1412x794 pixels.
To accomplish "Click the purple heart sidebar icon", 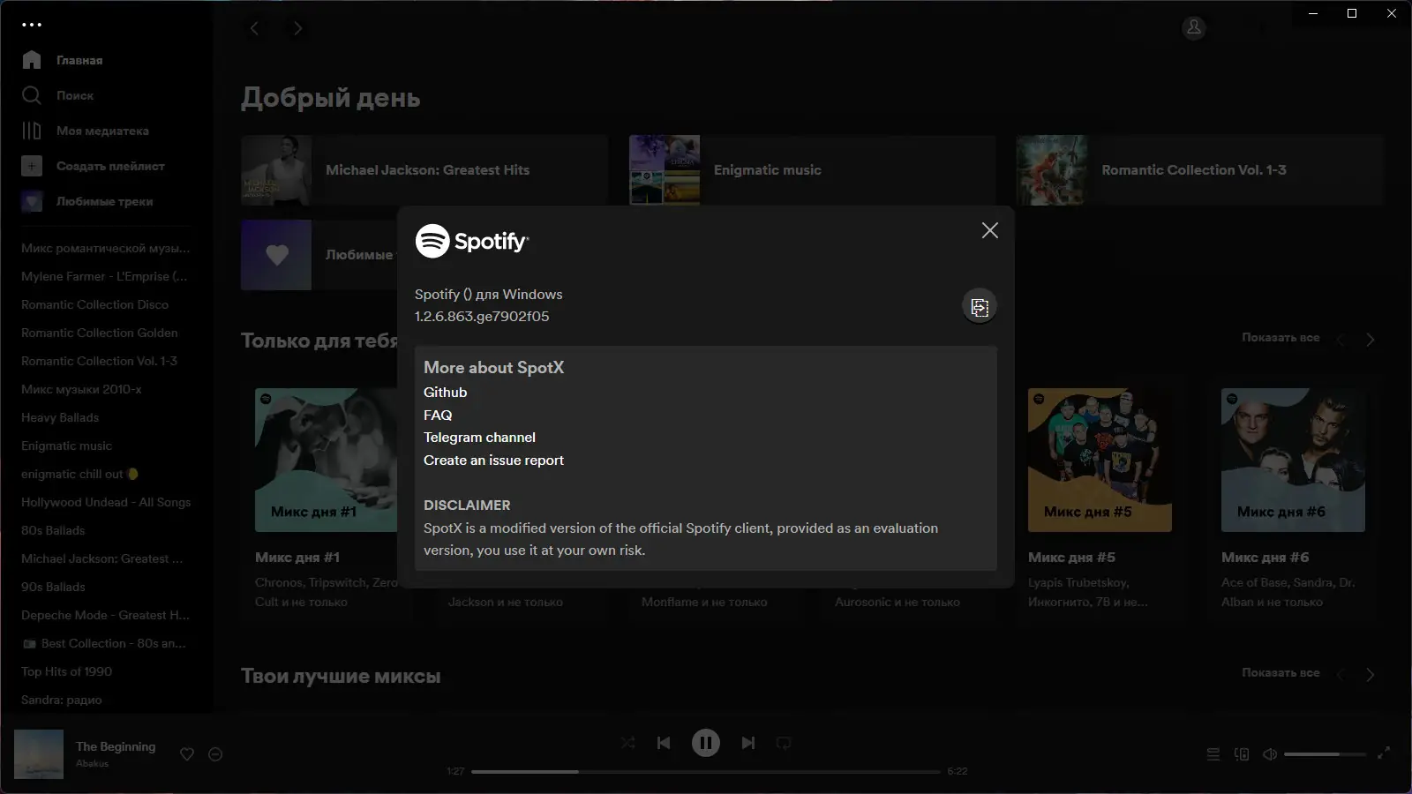I will (32, 201).
